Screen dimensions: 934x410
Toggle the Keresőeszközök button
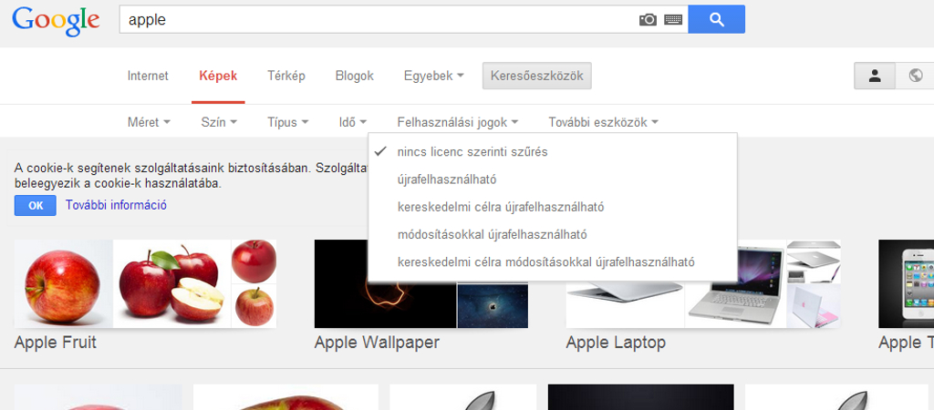coord(536,77)
